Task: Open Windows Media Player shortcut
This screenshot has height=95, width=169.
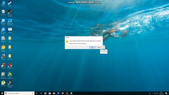Action: pyautogui.click(x=3, y=75)
